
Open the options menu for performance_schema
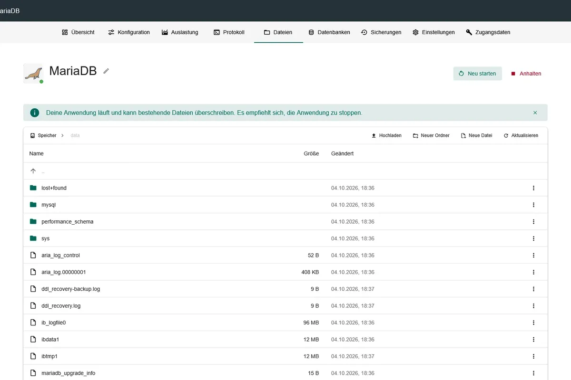pyautogui.click(x=533, y=222)
